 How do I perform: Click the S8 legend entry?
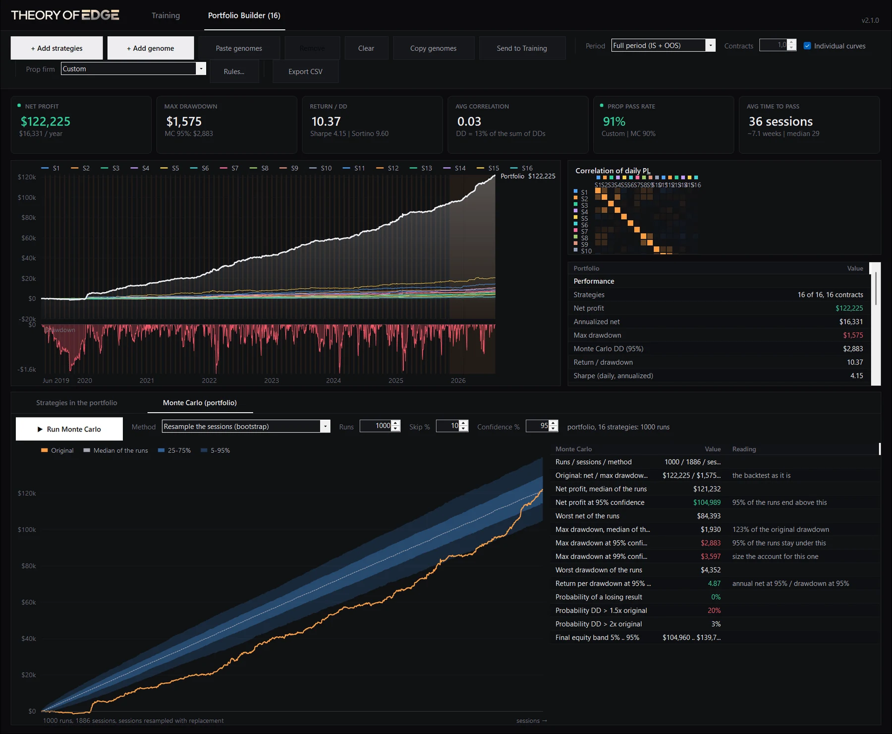(x=259, y=168)
